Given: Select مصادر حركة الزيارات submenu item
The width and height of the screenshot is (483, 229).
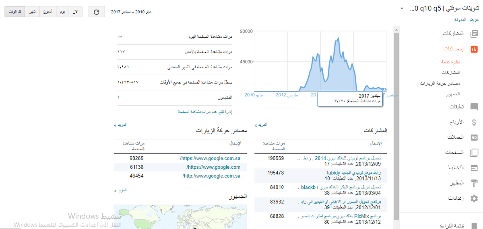Looking at the screenshot, I should coord(440,83).
